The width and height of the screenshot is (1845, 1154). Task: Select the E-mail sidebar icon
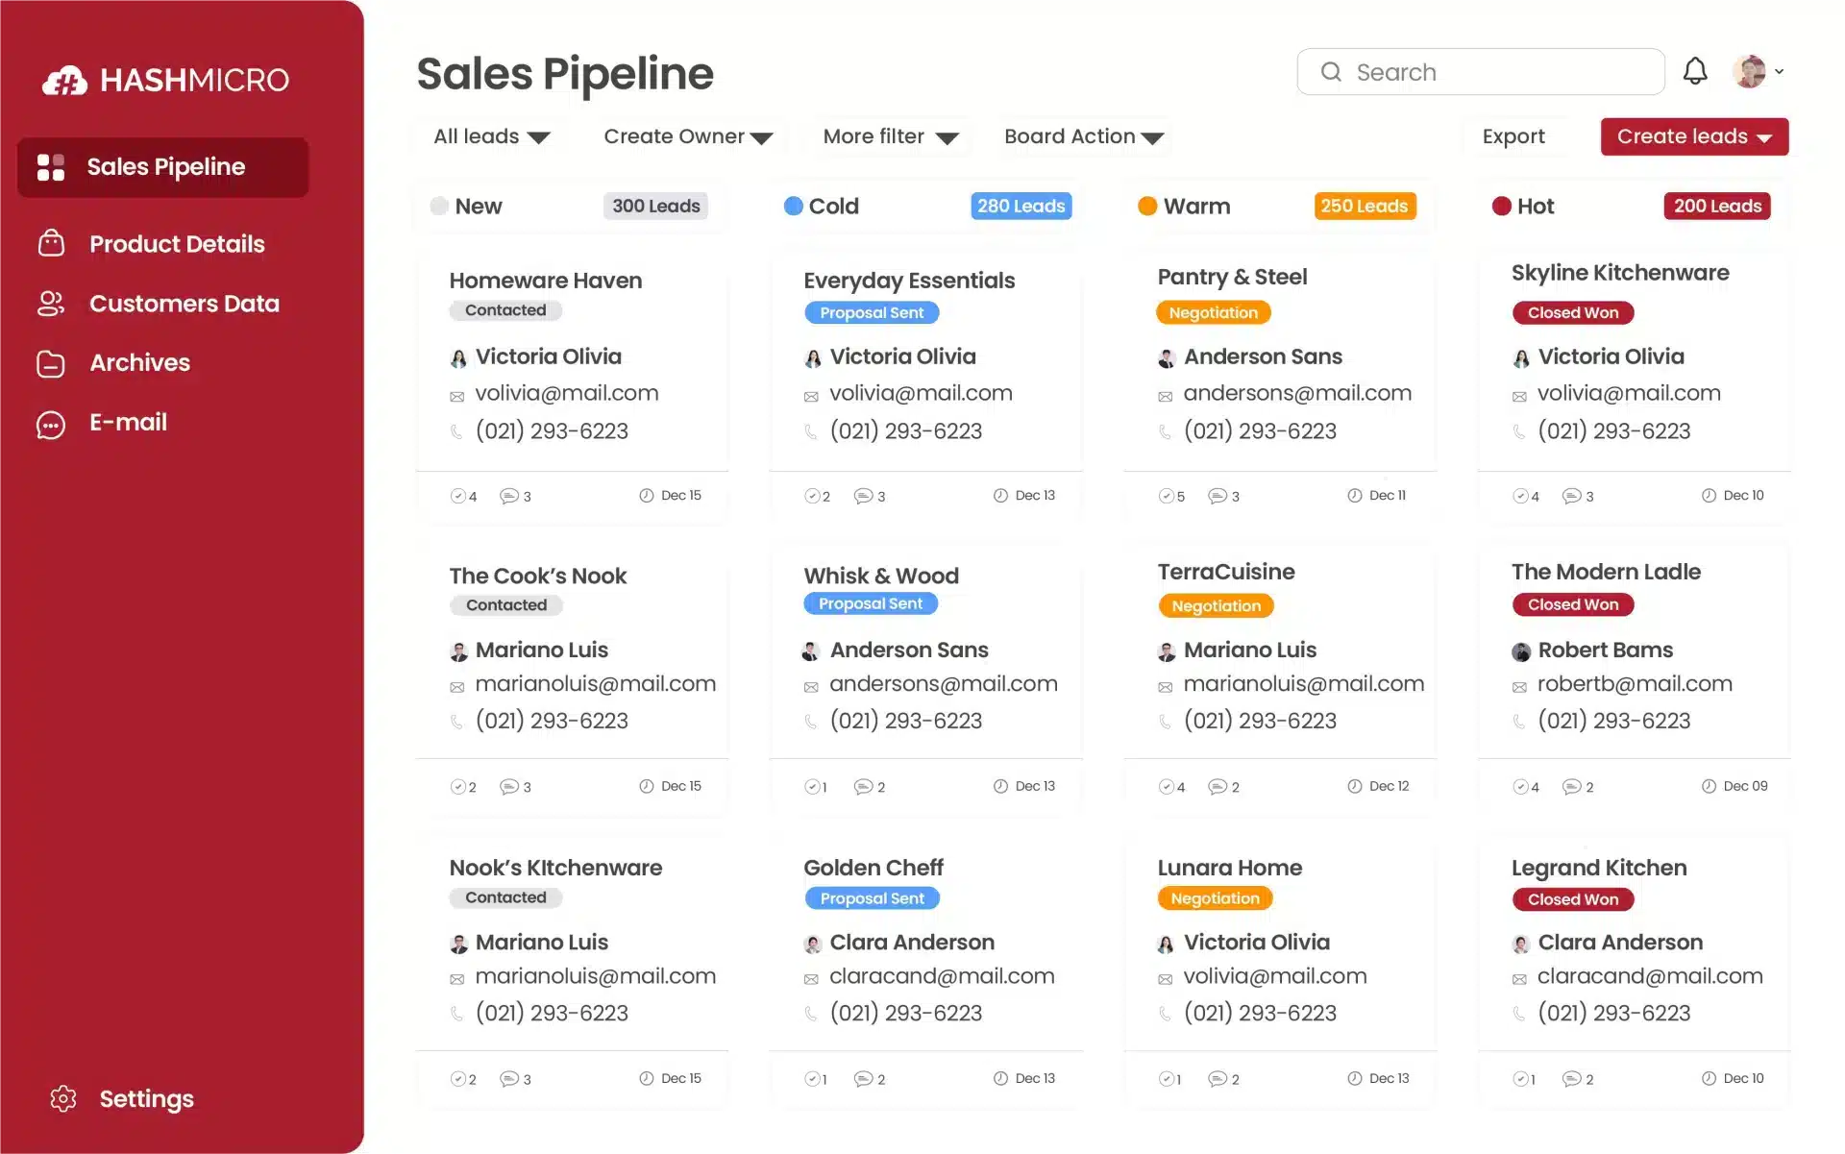tap(50, 423)
